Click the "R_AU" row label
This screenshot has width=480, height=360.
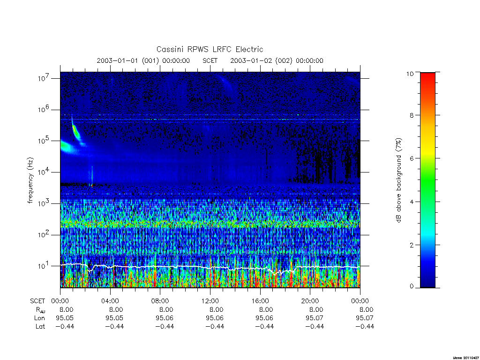point(40,310)
